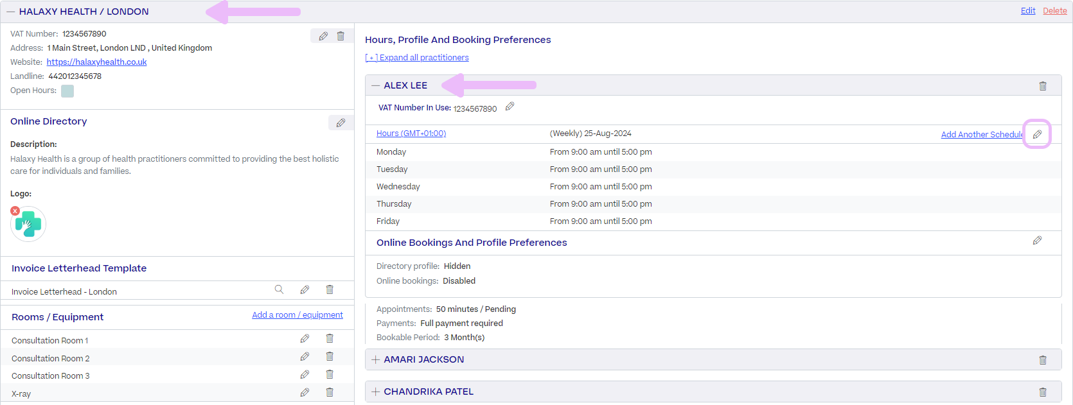The width and height of the screenshot is (1073, 405).
Task: Click the Delete link for the location
Action: tap(1055, 11)
